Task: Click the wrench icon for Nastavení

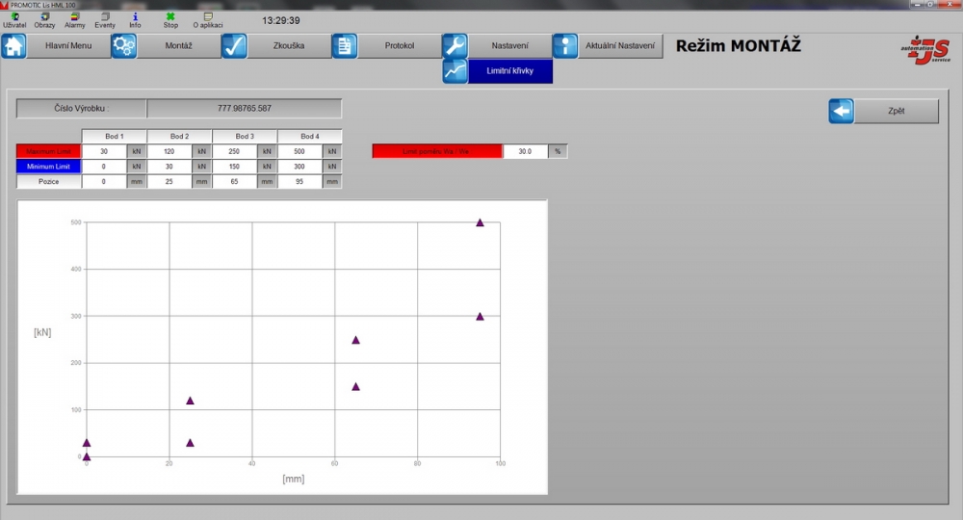Action: [455, 46]
